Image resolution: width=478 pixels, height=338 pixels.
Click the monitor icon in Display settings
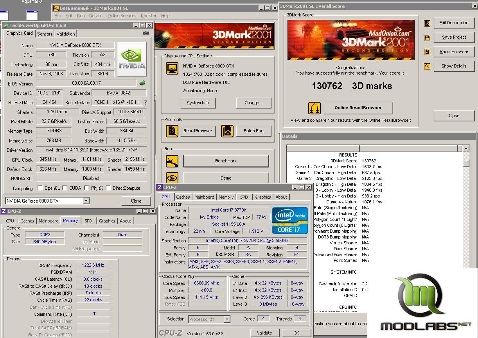click(172, 69)
